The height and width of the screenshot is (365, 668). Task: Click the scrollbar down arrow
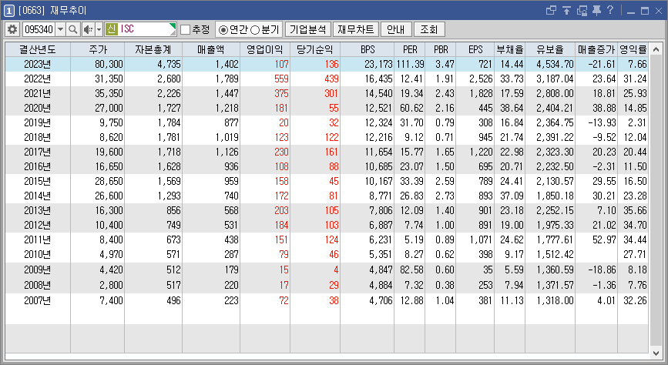coord(656,353)
